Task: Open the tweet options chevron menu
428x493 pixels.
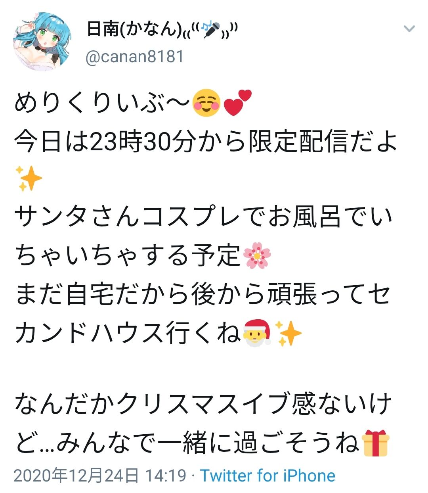Action: tap(409, 29)
